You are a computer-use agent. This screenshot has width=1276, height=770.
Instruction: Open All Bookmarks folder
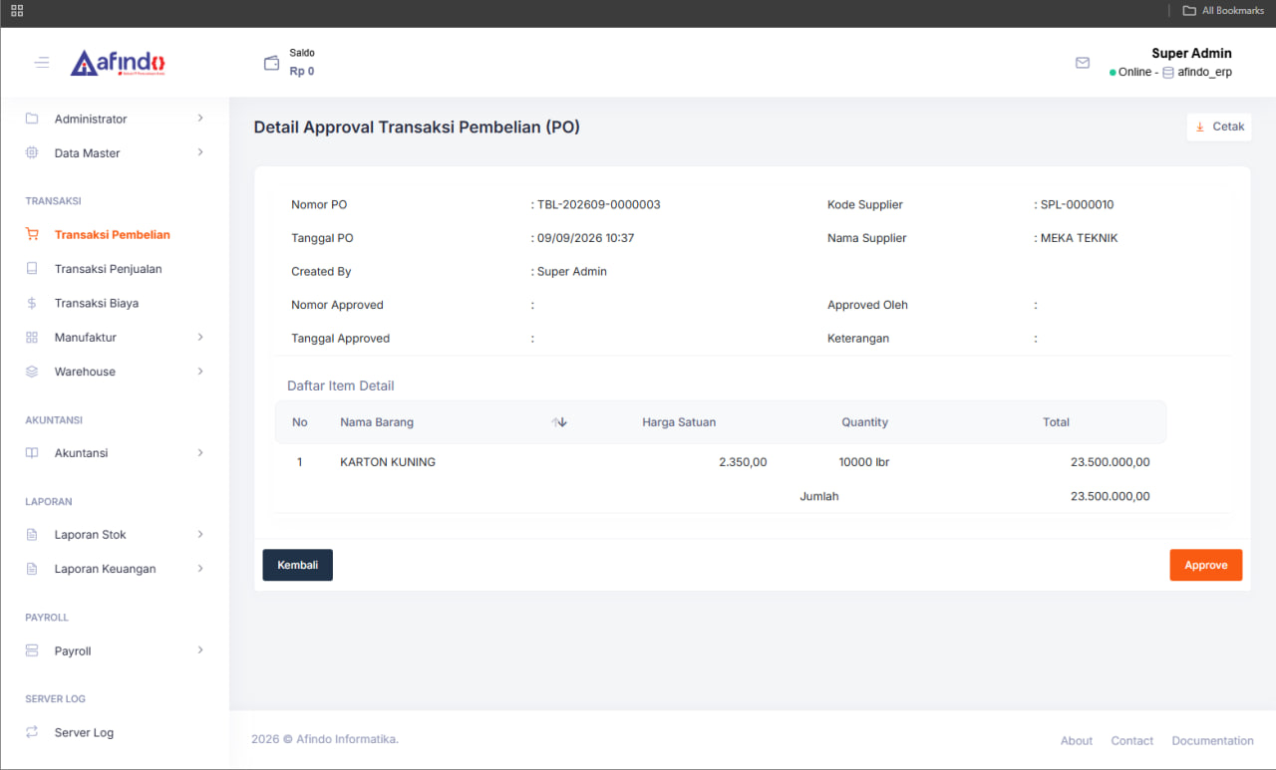[1223, 11]
